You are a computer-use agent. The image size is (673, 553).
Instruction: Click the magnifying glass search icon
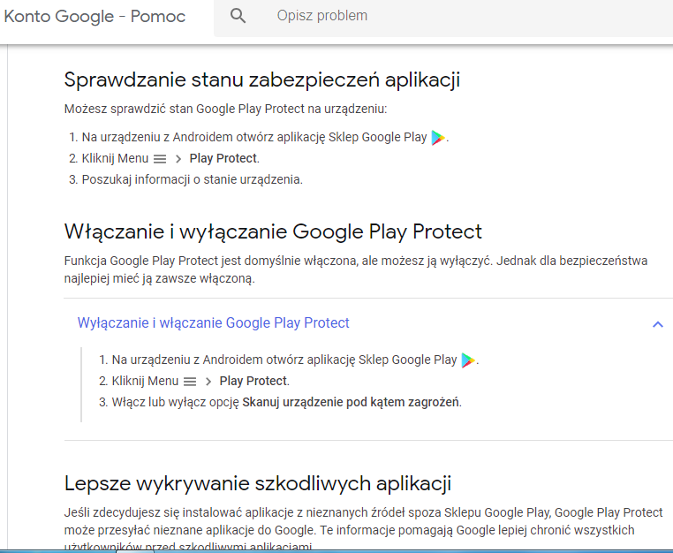pos(238,16)
